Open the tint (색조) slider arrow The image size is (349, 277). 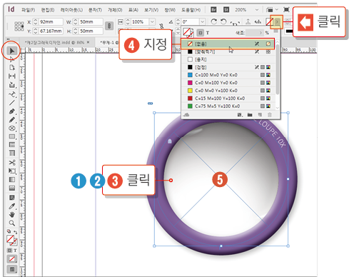coord(261,33)
